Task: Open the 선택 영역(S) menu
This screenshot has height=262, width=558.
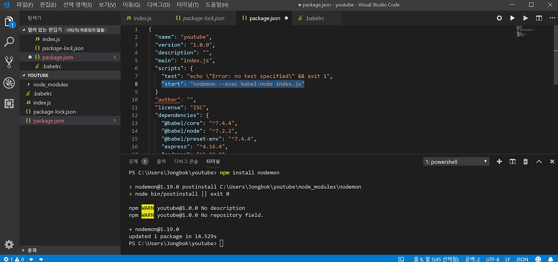Action: [77, 5]
